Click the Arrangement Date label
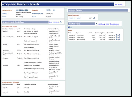The width and height of the screenshot is (132, 97). pyautogui.click(x=38, y=13)
